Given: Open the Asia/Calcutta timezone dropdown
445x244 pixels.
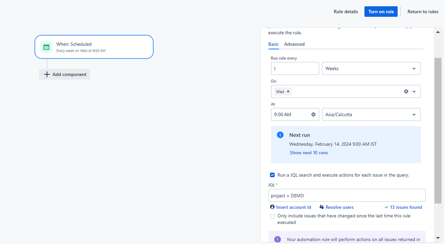Looking at the screenshot, I should click(371, 114).
